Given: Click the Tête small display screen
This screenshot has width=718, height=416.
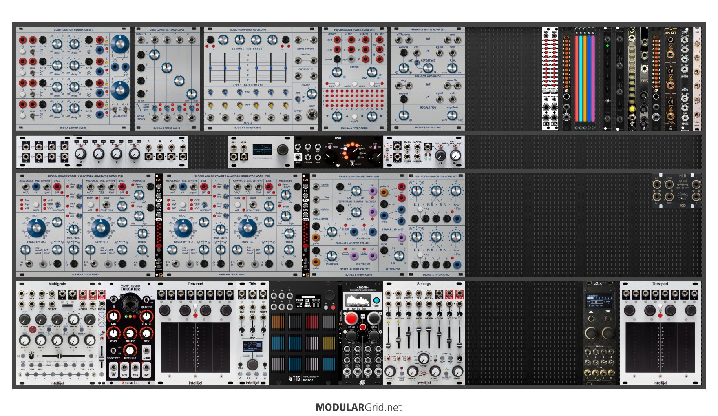Looking at the screenshot, I should (x=252, y=346).
